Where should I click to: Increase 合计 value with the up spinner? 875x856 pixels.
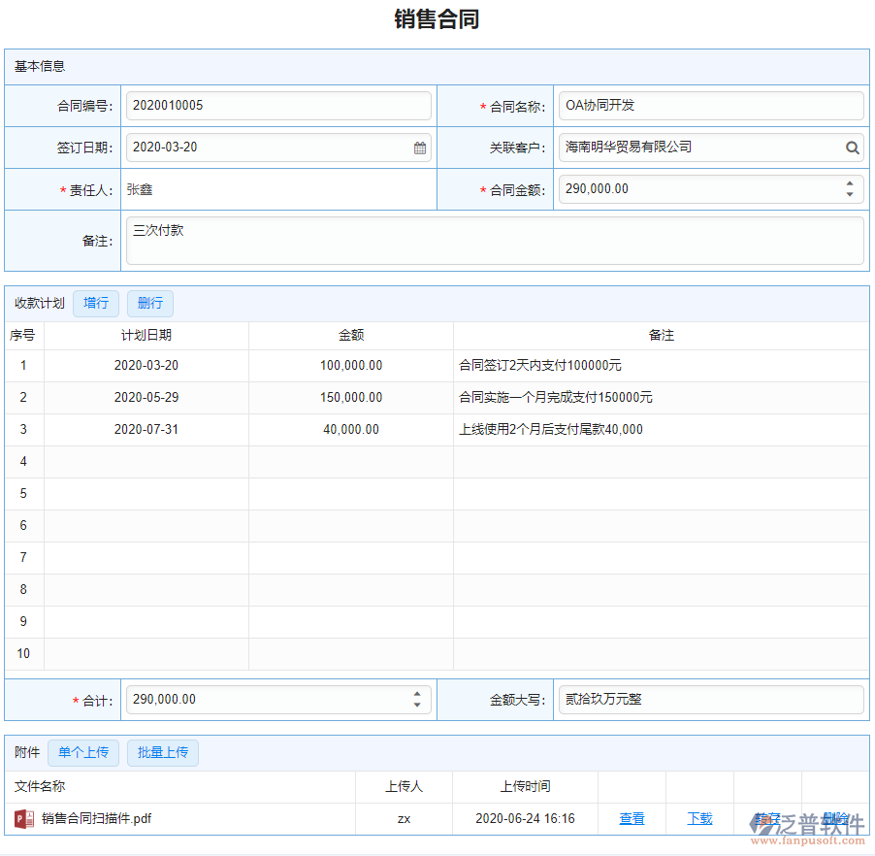click(417, 694)
